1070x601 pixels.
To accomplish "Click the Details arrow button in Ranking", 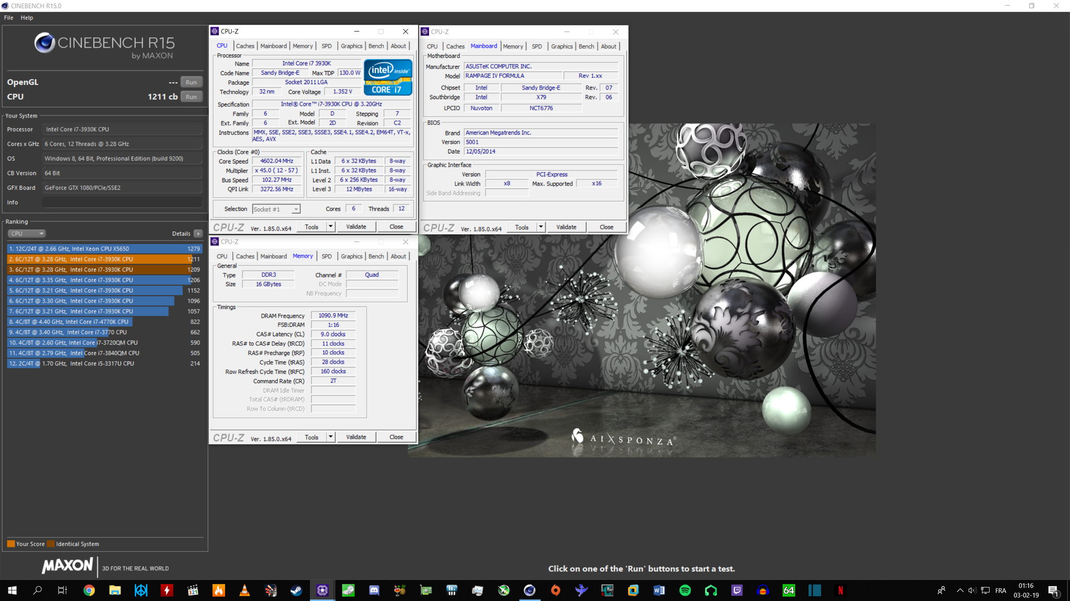I will pos(198,234).
